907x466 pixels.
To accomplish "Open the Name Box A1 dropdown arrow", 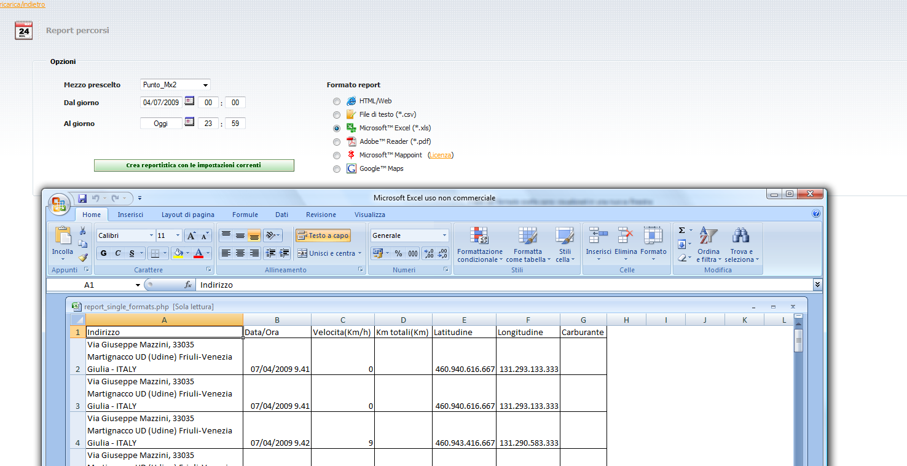I will [138, 285].
